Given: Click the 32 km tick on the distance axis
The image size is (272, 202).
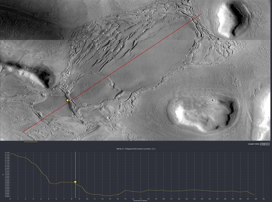Looking at the screenshot, I should click(x=256, y=199).
